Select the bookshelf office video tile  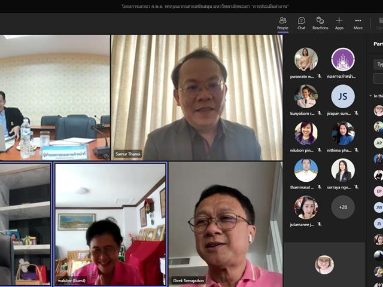pyautogui.click(x=25, y=224)
